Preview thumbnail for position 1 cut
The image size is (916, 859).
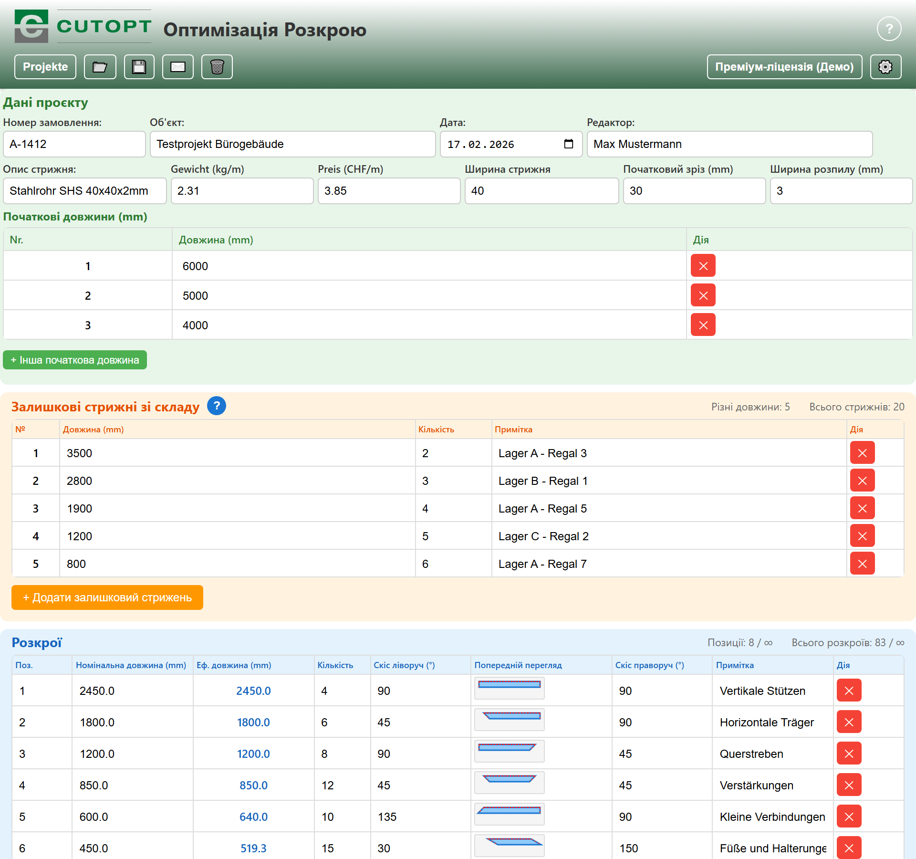point(510,689)
